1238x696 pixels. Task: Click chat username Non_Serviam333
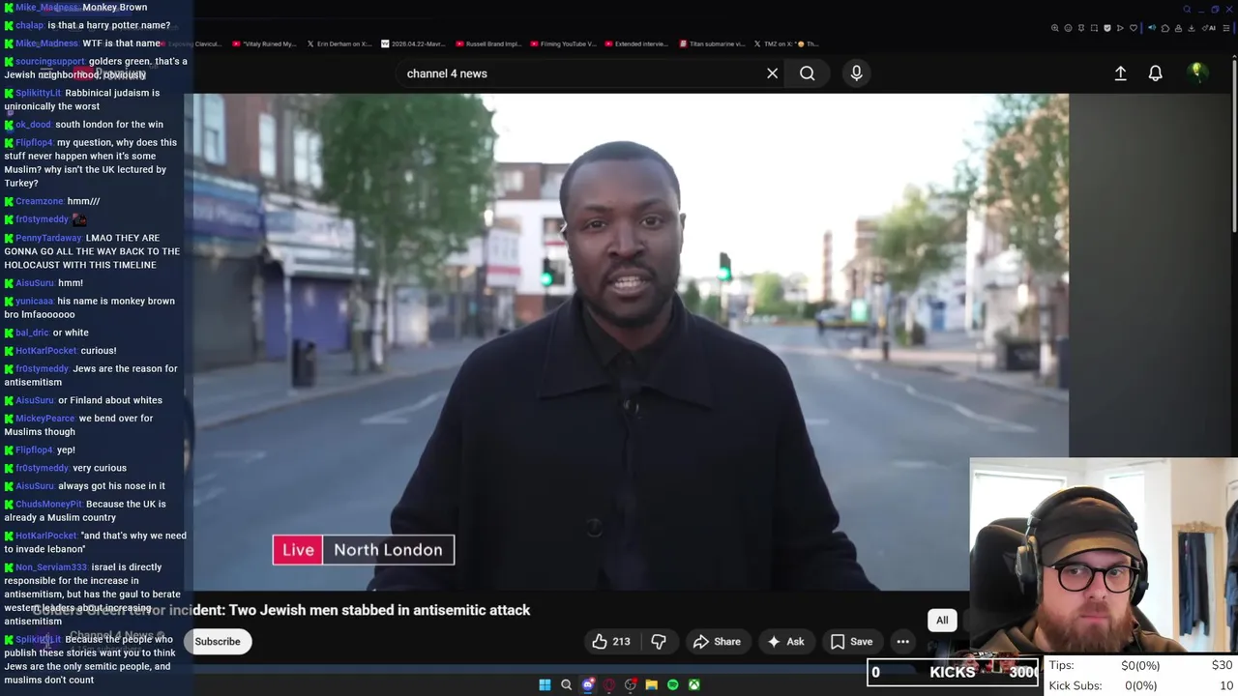[x=50, y=567]
